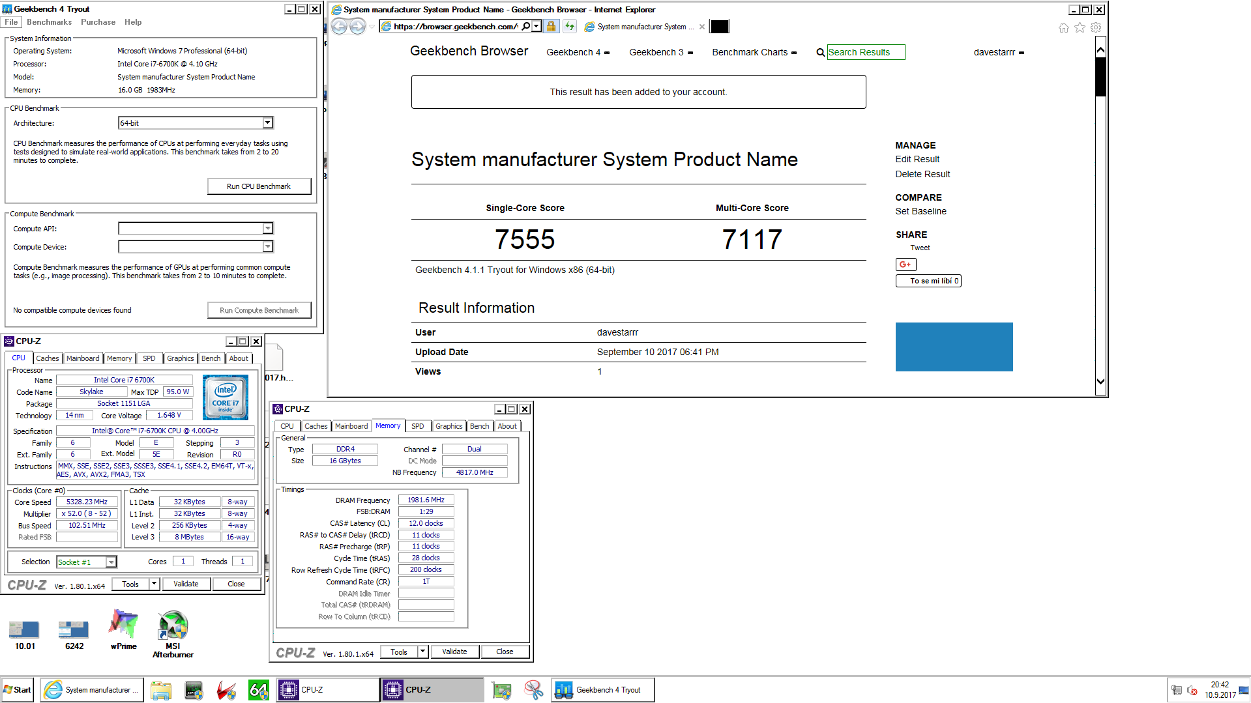Open the green 64 taskbar icon

click(x=259, y=690)
